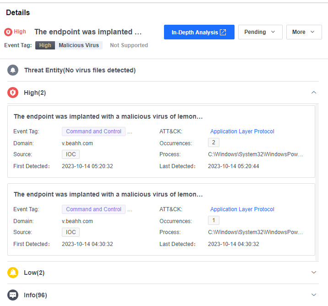Image resolution: width=328 pixels, height=306 pixels.
Task: Open first Application Layer Protocol ATT&CK link
Action: (242, 131)
